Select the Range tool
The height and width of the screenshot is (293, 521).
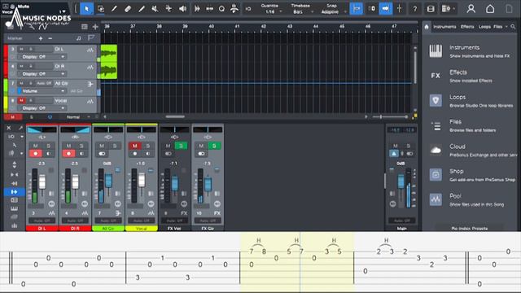(101, 9)
